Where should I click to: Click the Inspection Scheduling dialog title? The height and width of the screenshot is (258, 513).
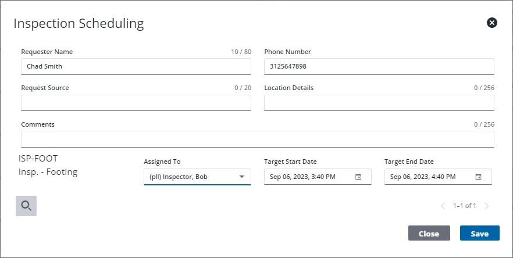pos(79,23)
